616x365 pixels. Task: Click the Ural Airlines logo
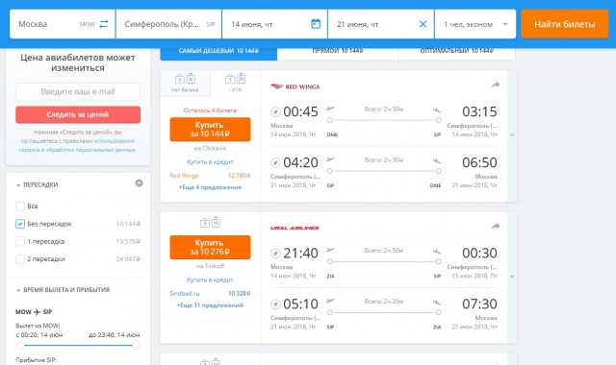(295, 228)
